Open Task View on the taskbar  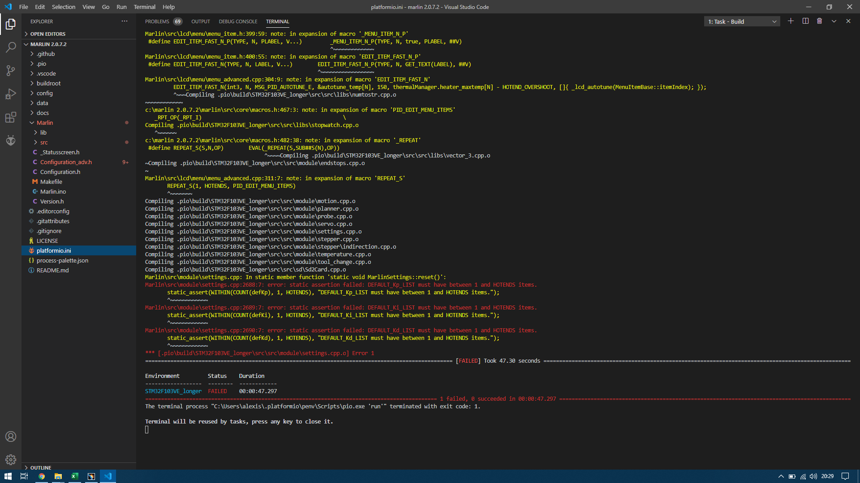pos(24,476)
